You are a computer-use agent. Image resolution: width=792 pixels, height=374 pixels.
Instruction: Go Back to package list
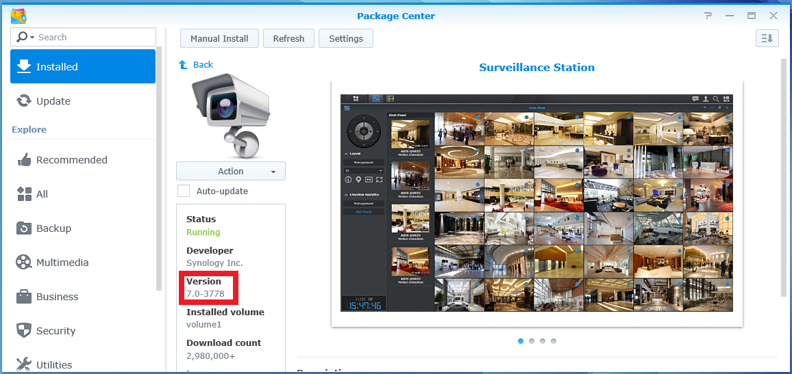(x=196, y=64)
